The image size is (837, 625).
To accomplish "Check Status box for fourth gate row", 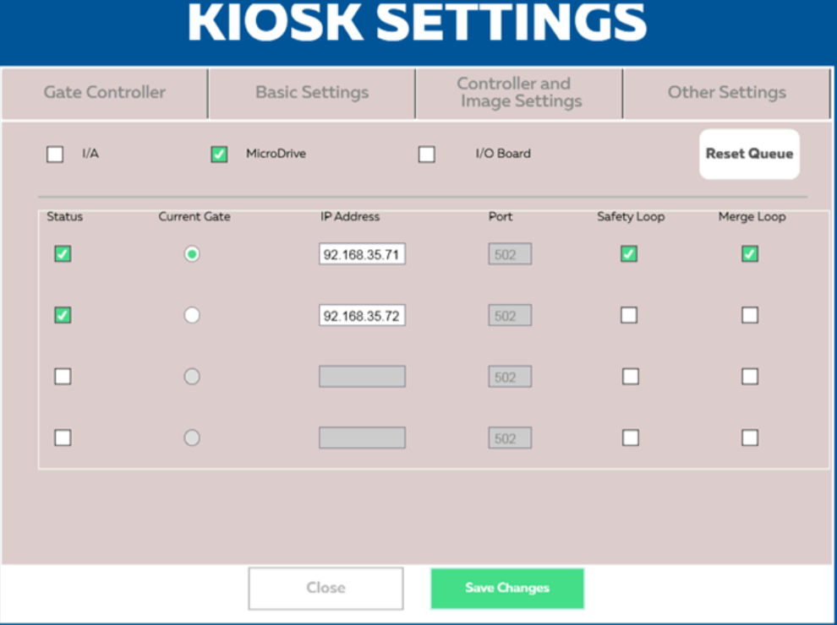I will click(x=63, y=437).
